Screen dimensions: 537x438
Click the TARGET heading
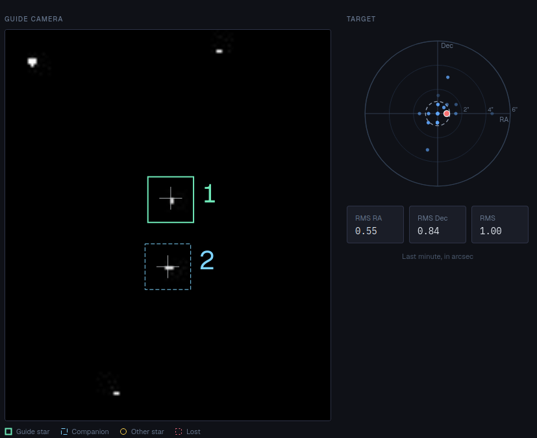click(361, 19)
